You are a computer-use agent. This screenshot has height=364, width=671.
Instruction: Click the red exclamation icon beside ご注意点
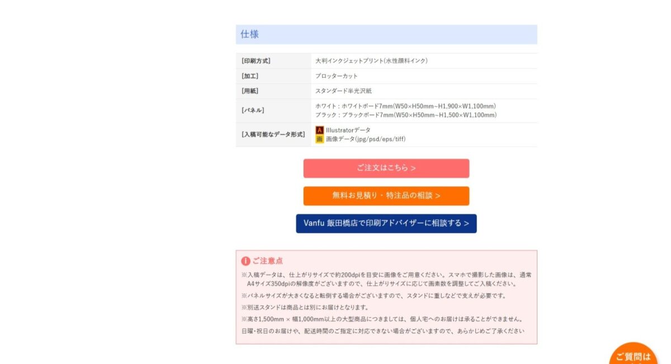point(245,261)
